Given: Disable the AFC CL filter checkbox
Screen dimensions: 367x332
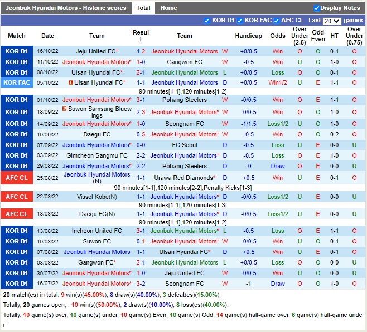Looking at the screenshot, I should pos(277,21).
